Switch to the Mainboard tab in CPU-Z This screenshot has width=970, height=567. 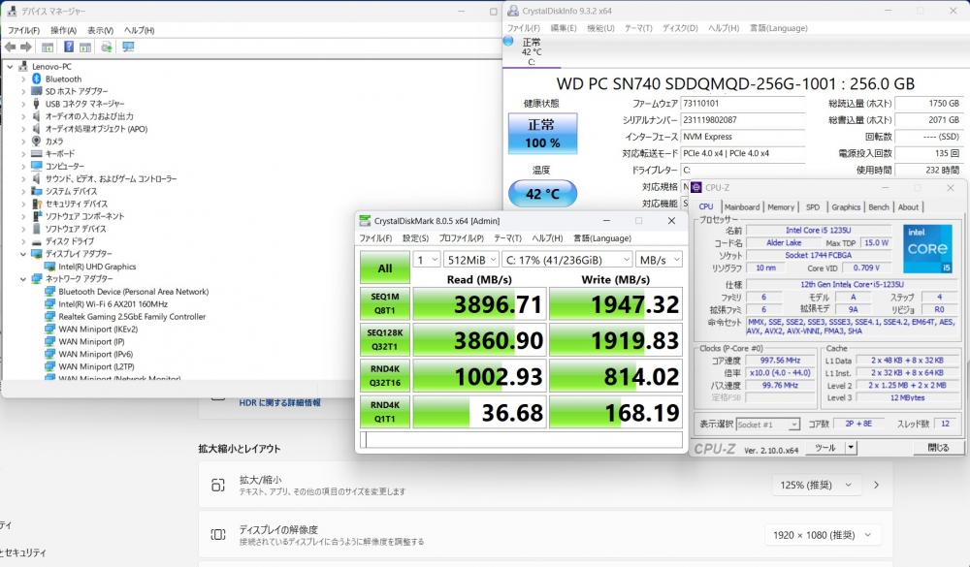pos(742,207)
